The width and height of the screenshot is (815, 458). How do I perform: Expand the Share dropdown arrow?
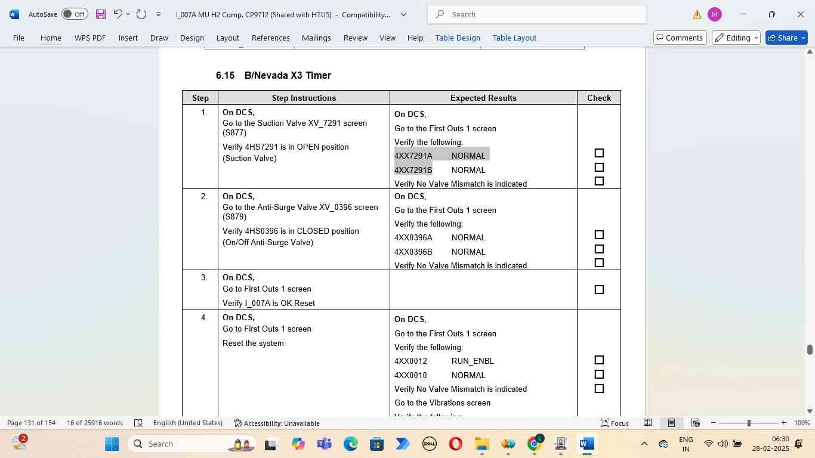pyautogui.click(x=803, y=38)
